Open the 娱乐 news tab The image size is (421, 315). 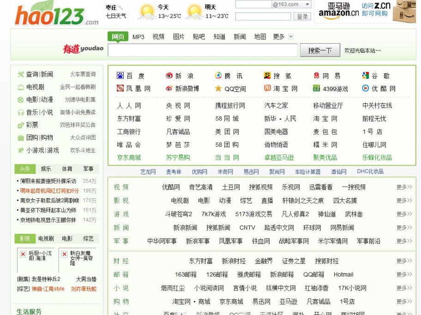pos(46,169)
